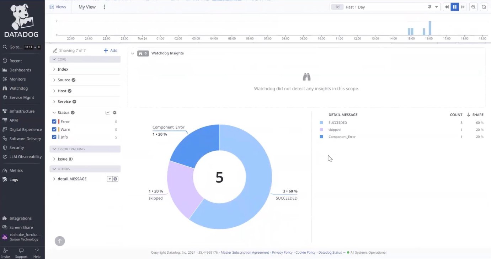
Task: Collapse the OTHERS facet group
Action: [85, 169]
